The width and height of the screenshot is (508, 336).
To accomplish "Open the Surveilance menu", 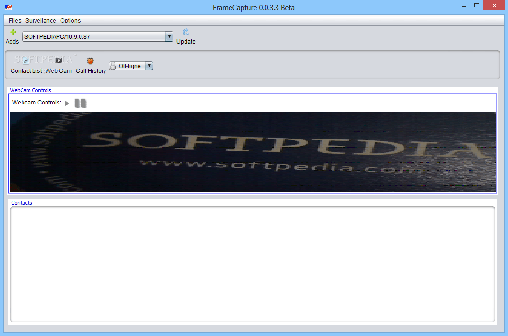I will (41, 21).
